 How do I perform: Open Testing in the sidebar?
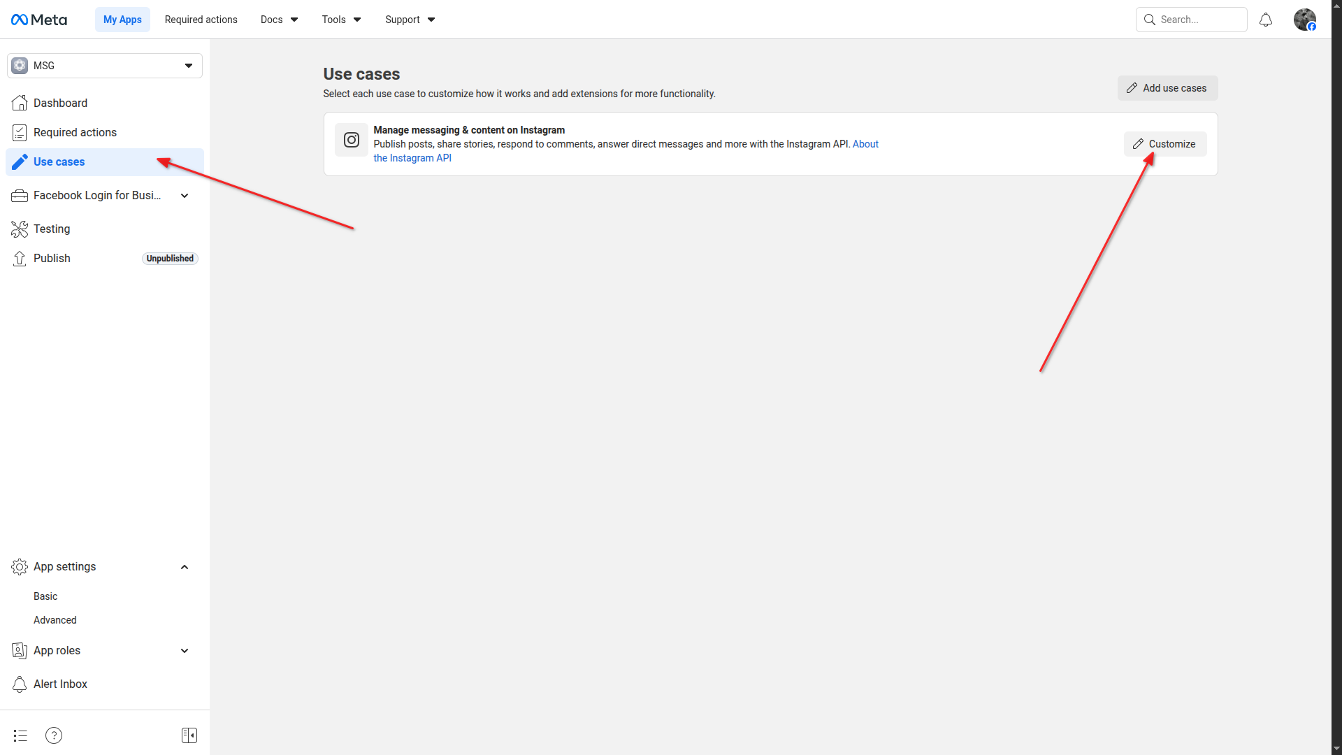52,229
